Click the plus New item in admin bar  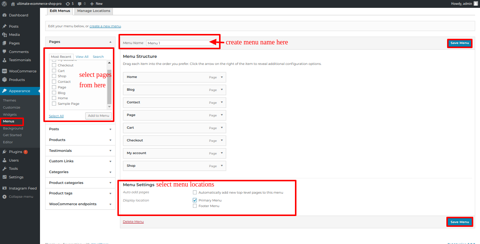point(96,3)
